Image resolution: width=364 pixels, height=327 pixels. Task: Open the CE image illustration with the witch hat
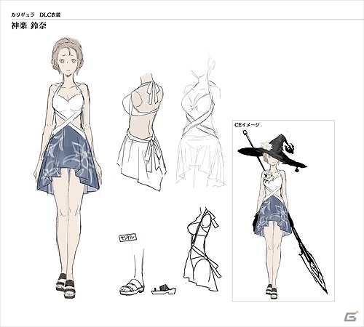tap(283, 211)
